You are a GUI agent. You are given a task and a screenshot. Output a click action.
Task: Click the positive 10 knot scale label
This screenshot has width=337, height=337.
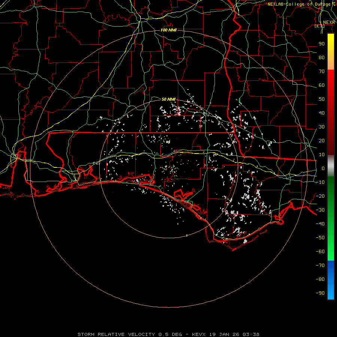322,155
